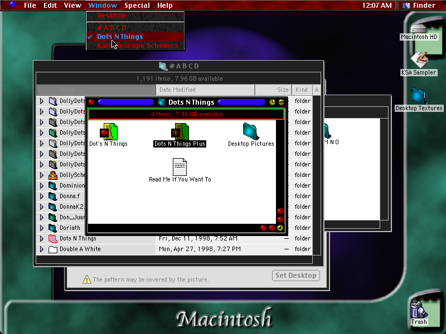Screen dimensions: 446x334
Task: Choose Desktop from the Window menu
Action: tap(135, 16)
